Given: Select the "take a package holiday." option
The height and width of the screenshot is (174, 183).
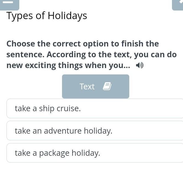Looking at the screenshot, I should coord(95,153).
